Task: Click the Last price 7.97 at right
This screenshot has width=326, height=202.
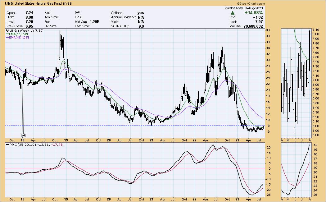Action: (x=259, y=22)
